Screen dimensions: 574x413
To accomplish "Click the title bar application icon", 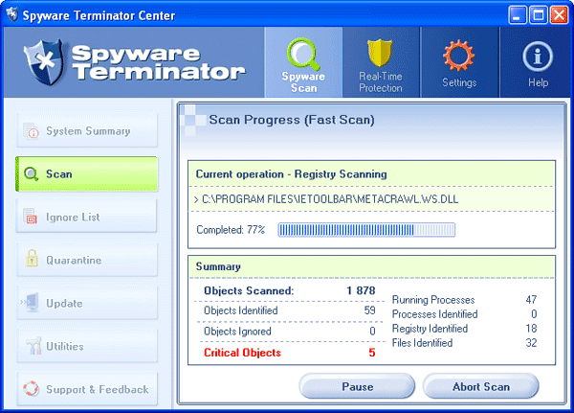I will tap(11, 14).
